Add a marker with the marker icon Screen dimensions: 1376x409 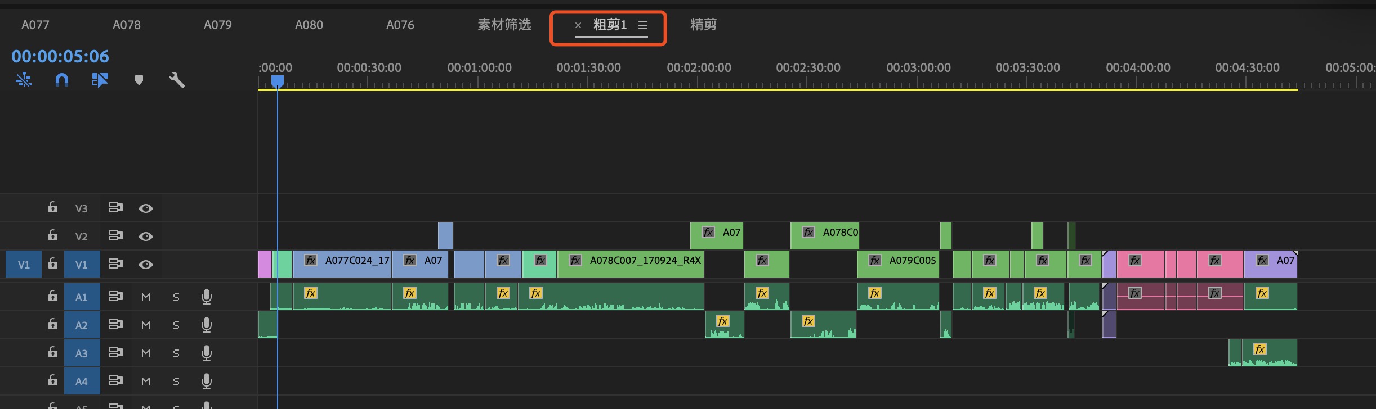click(x=139, y=80)
